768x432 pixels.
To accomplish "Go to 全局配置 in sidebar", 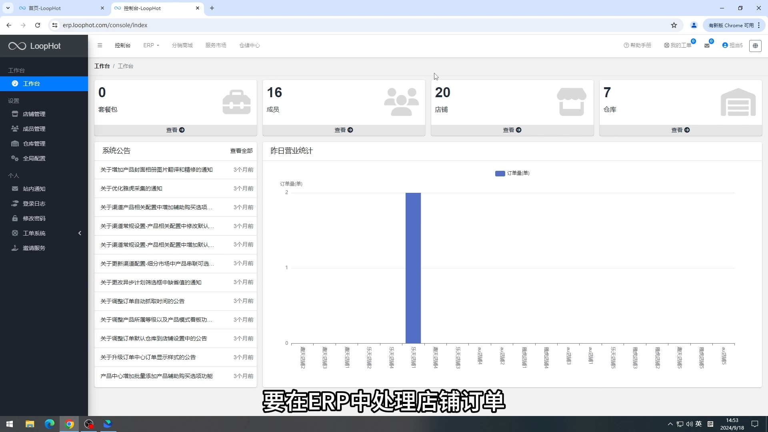I will click(x=34, y=158).
